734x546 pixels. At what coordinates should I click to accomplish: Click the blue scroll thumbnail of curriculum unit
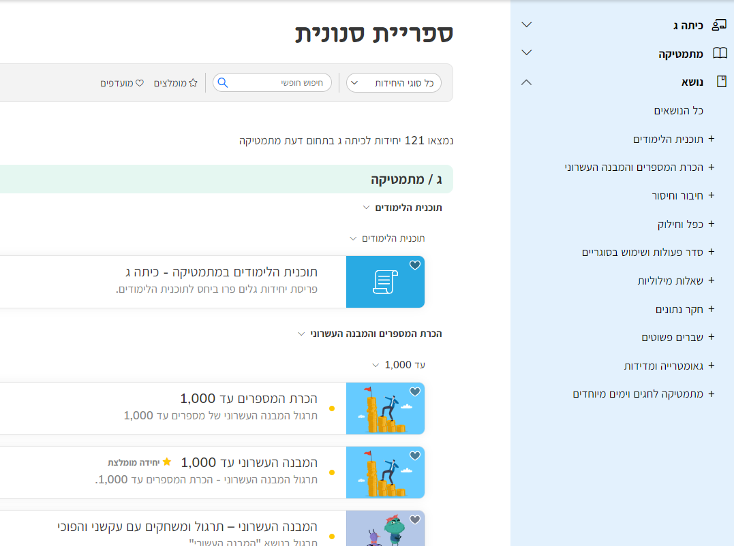click(385, 282)
